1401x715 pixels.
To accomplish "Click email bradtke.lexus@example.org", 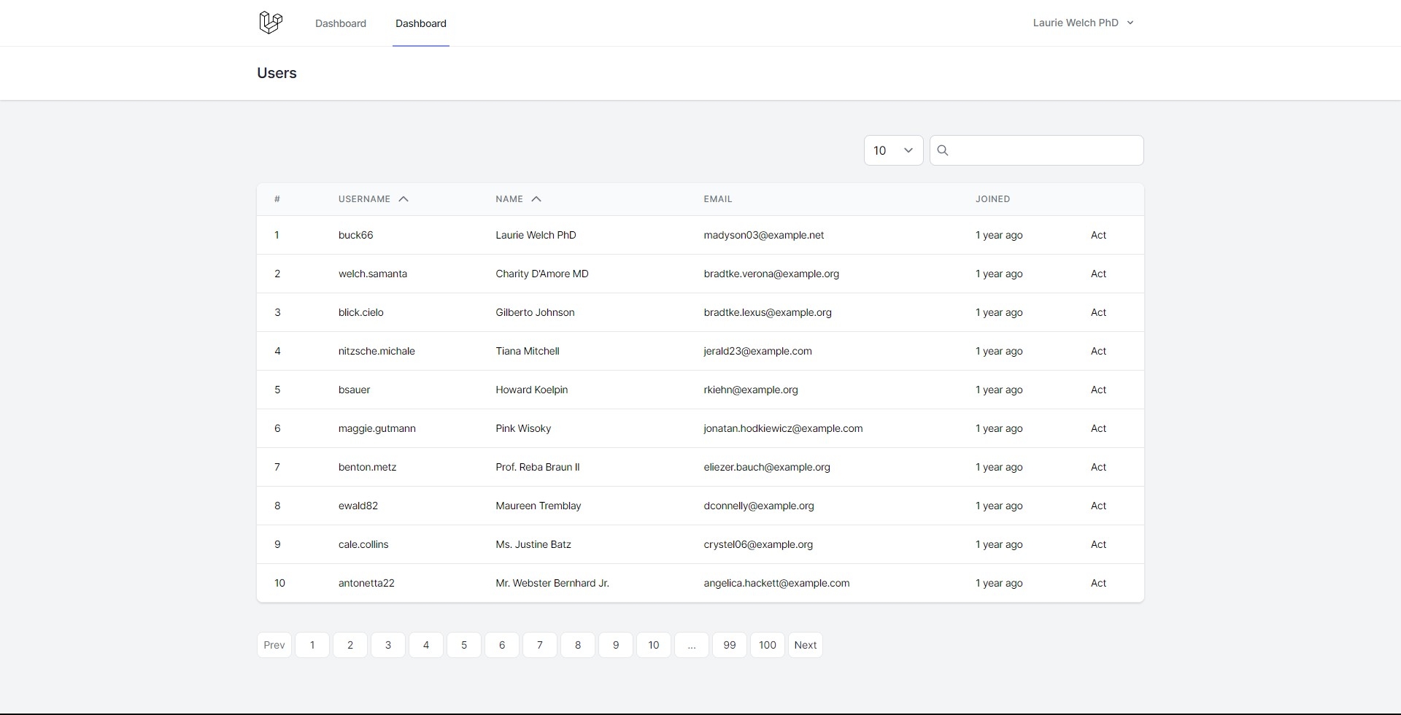I will (768, 312).
